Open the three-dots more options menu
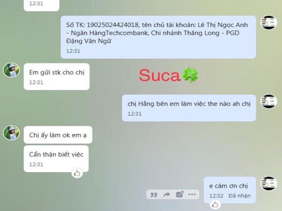The image size is (282, 211). [192, 194]
